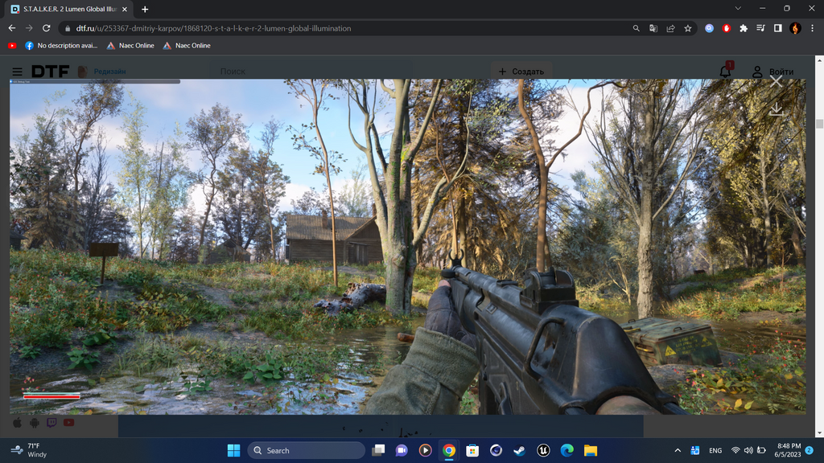Open the blue search extension icon
Image resolution: width=824 pixels, height=463 pixels.
point(710,28)
